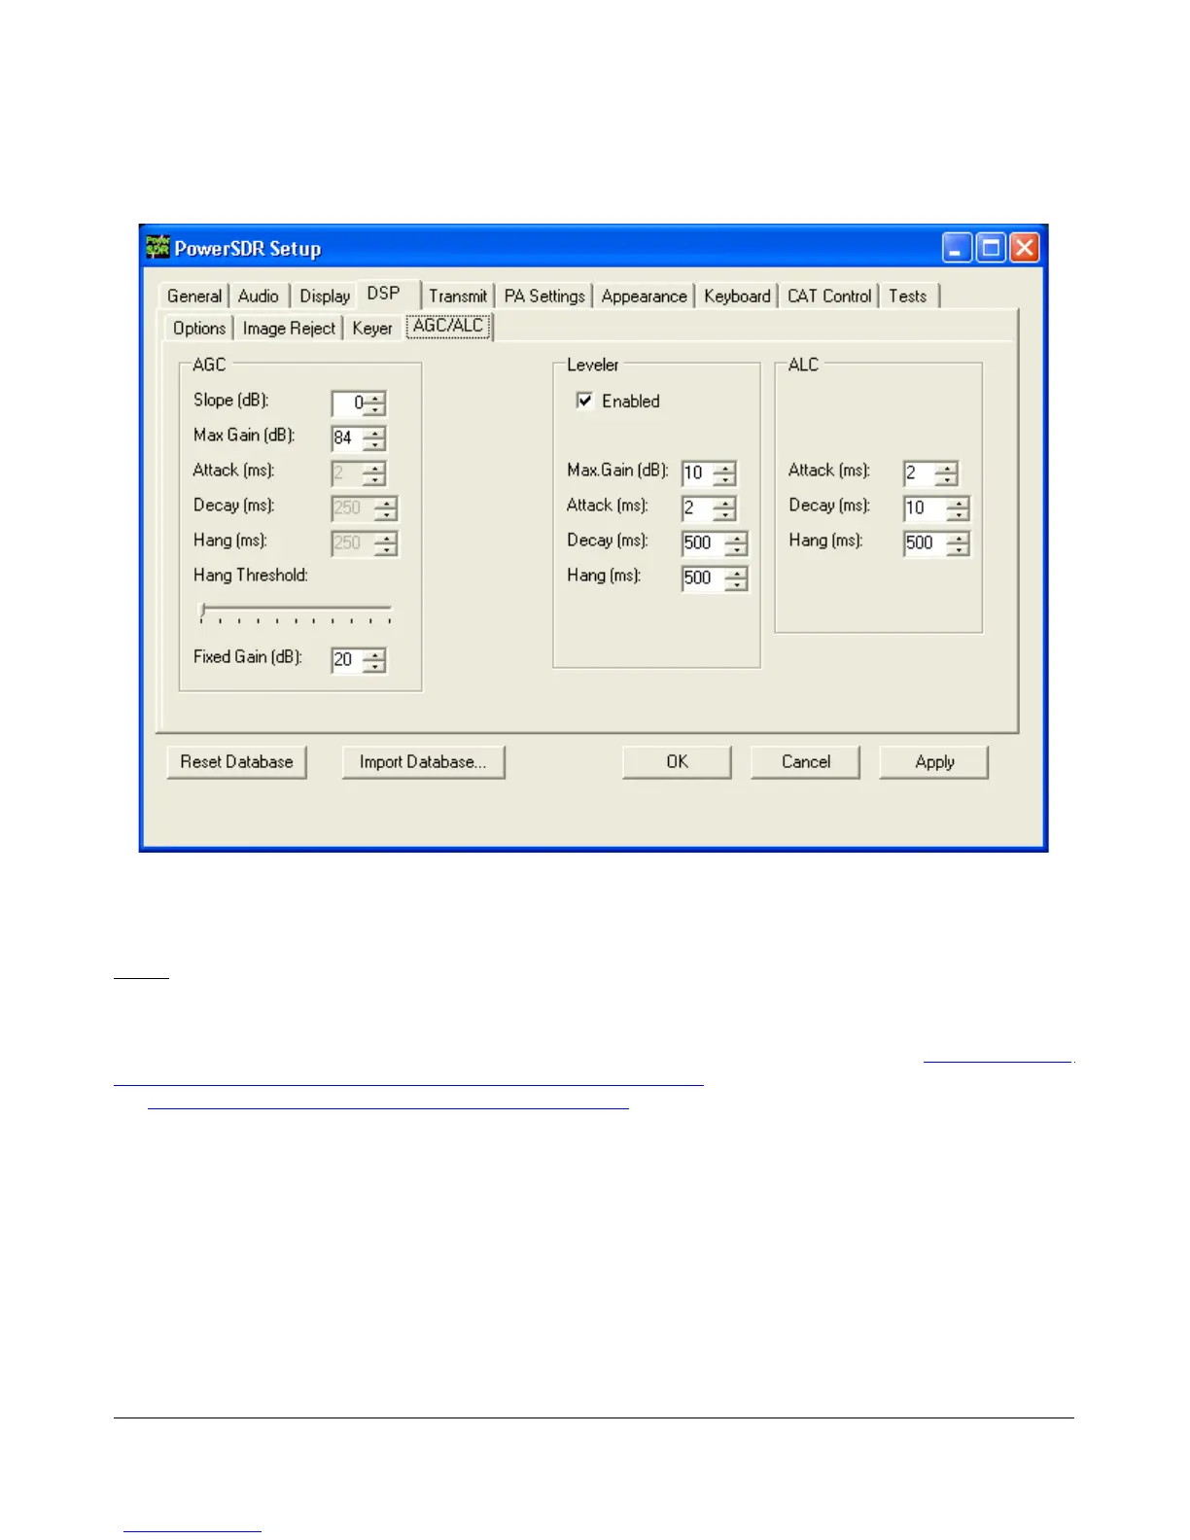Switch to the Keyer sub-tab
The height and width of the screenshot is (1540, 1190).
click(x=372, y=329)
